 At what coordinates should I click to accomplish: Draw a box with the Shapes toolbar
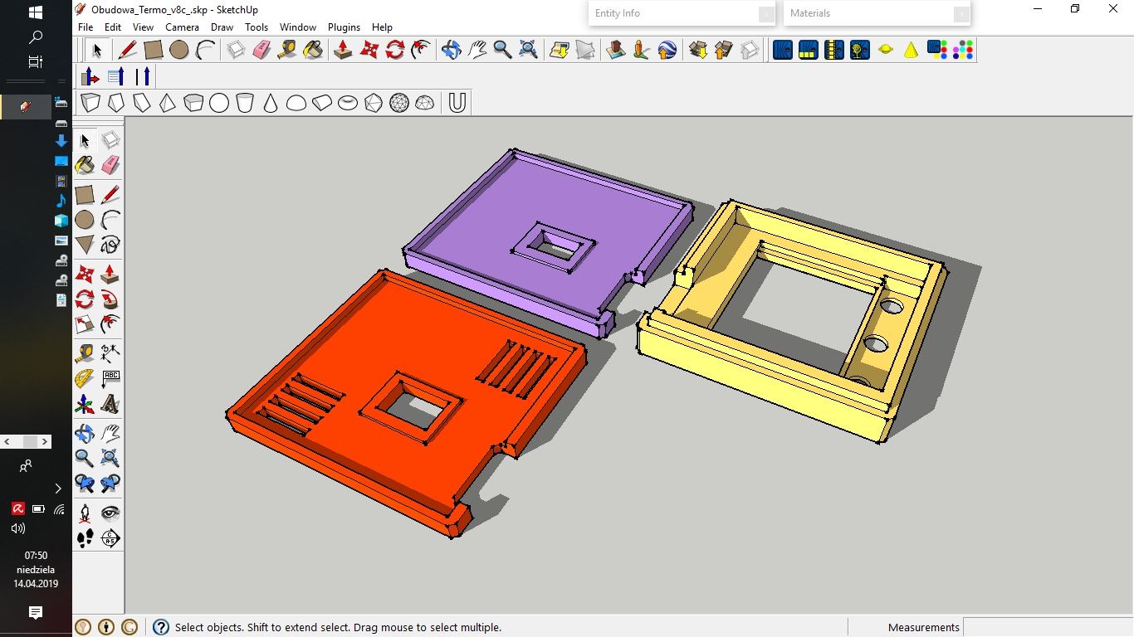click(90, 103)
